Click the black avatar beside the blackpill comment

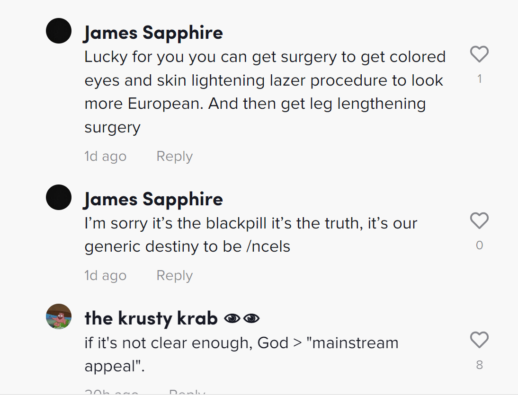(59, 197)
